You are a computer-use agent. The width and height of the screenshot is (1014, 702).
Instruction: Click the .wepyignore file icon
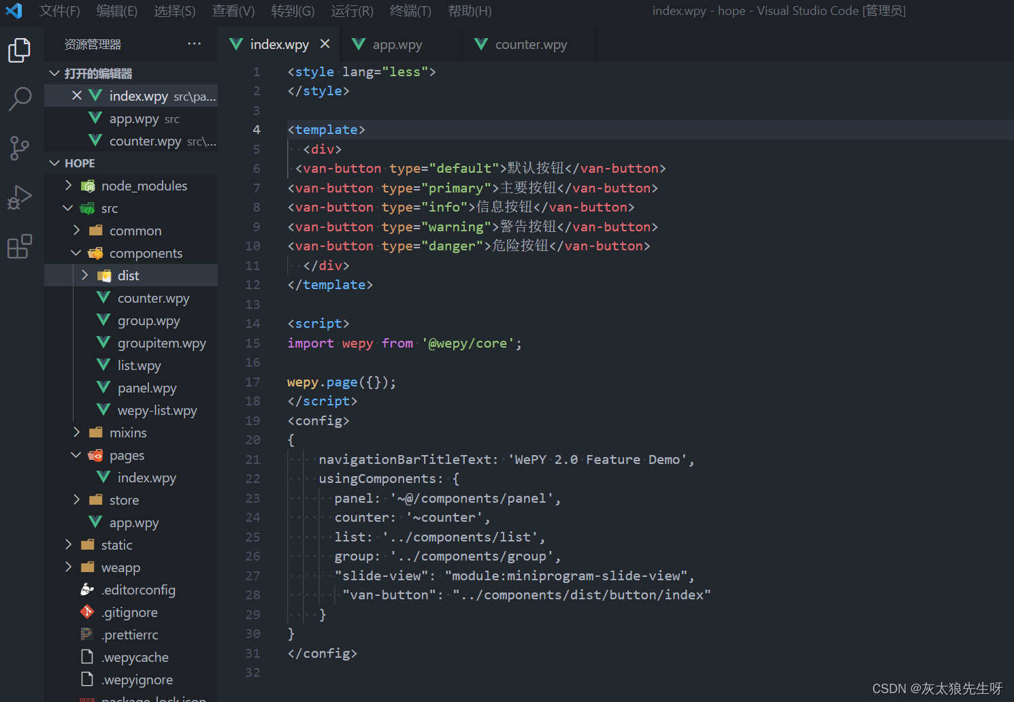[x=87, y=680]
